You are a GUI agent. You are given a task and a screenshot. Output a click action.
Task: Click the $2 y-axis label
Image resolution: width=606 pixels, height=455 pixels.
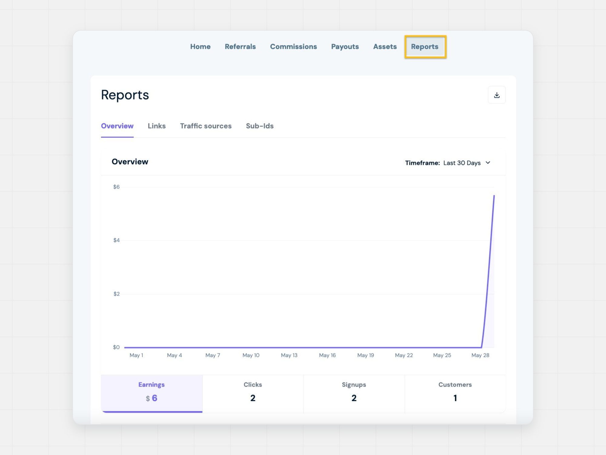[116, 294]
